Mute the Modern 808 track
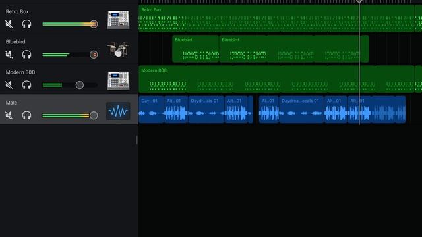The image size is (422, 237). pyautogui.click(x=9, y=85)
